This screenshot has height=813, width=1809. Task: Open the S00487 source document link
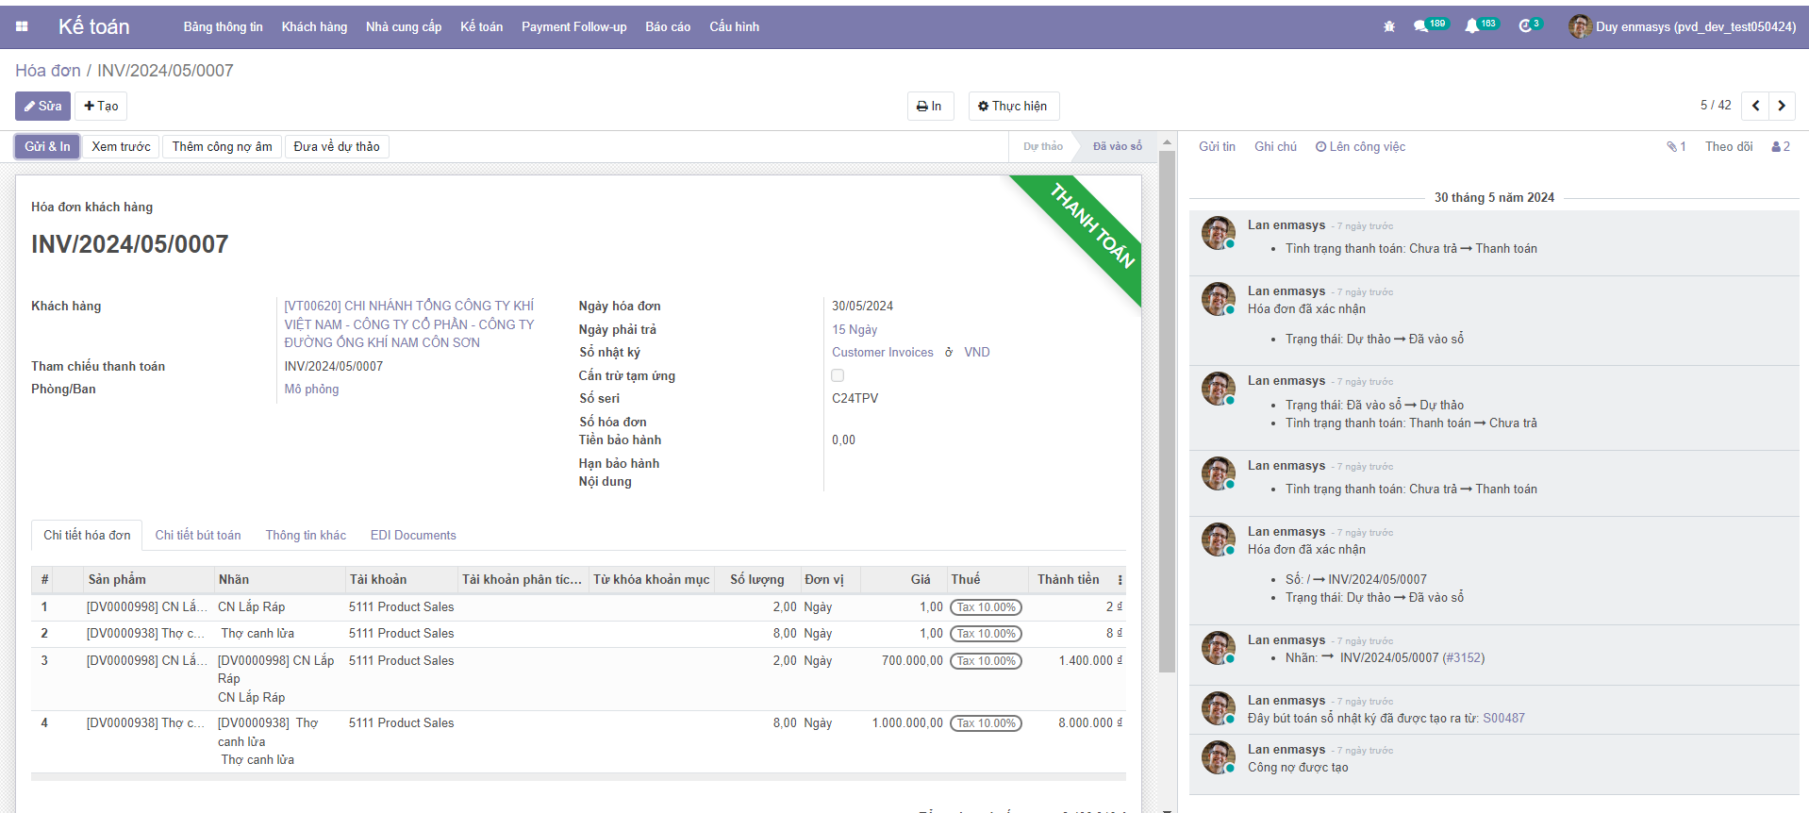point(1503,719)
